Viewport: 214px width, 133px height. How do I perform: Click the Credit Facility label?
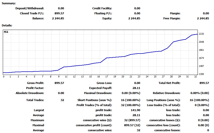tap(102, 8)
